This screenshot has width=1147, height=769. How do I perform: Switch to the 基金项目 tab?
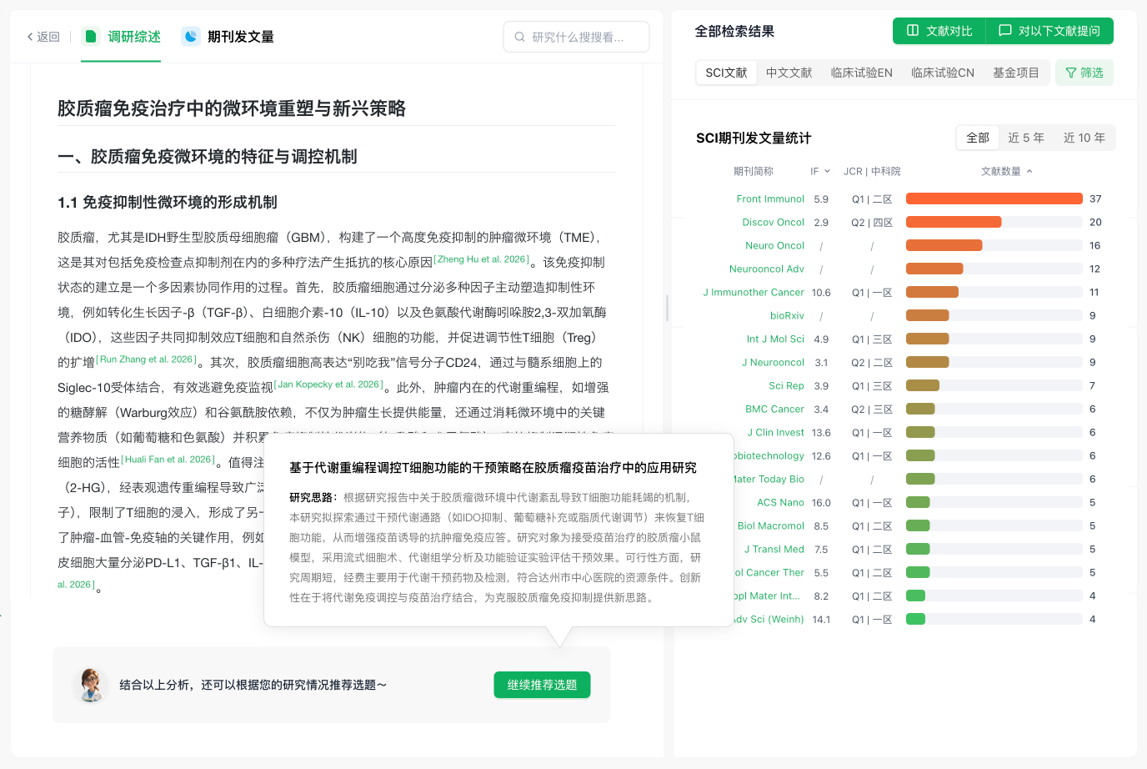pos(1015,73)
